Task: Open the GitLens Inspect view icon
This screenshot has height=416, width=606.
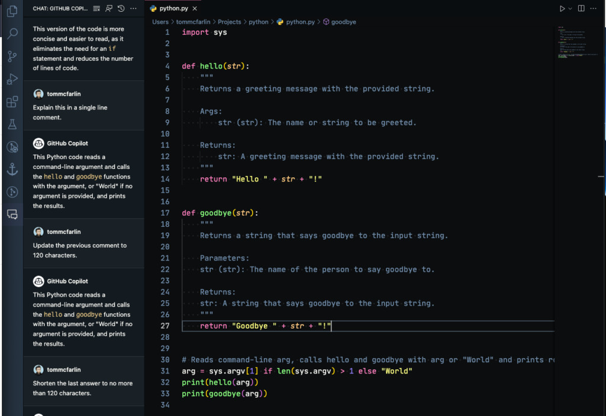Action: pos(12,147)
